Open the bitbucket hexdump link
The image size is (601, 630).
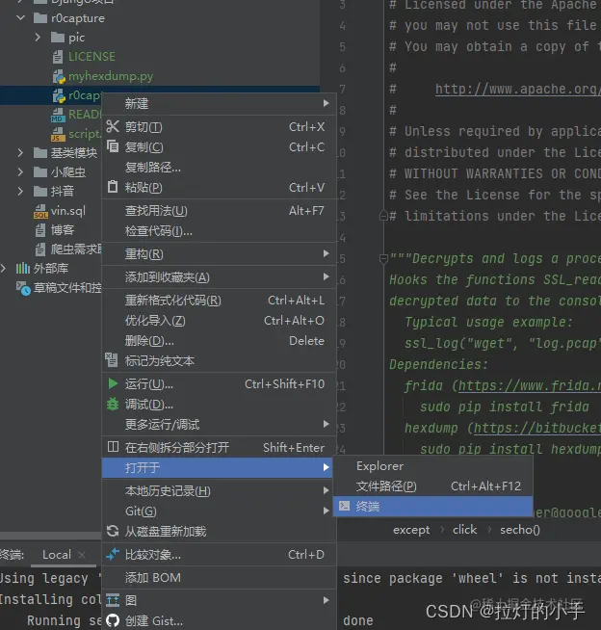(x=537, y=429)
